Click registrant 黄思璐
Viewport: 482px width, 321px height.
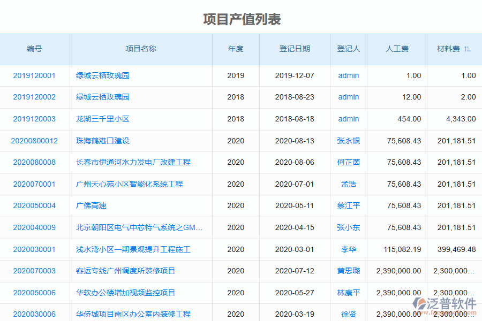(x=348, y=271)
